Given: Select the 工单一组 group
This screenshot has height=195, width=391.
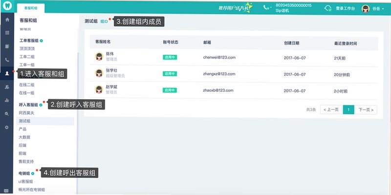Looking at the screenshot, I should tap(27, 65).
